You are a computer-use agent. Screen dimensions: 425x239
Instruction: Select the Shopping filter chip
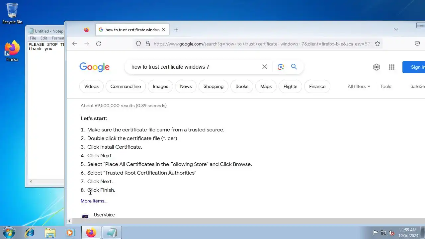click(x=213, y=86)
